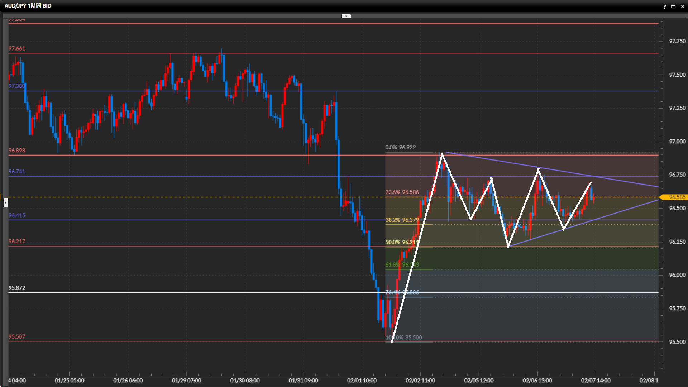This screenshot has width=688, height=387.
Task: Select the 96.217 red level label
Action: 17,242
